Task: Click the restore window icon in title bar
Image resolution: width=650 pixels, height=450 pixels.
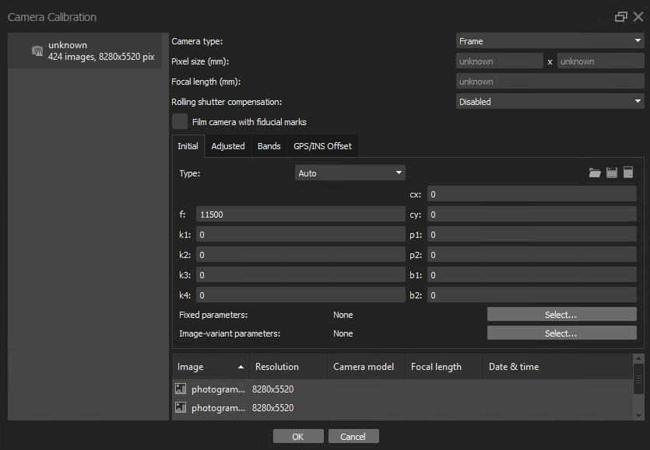Action: coord(620,17)
